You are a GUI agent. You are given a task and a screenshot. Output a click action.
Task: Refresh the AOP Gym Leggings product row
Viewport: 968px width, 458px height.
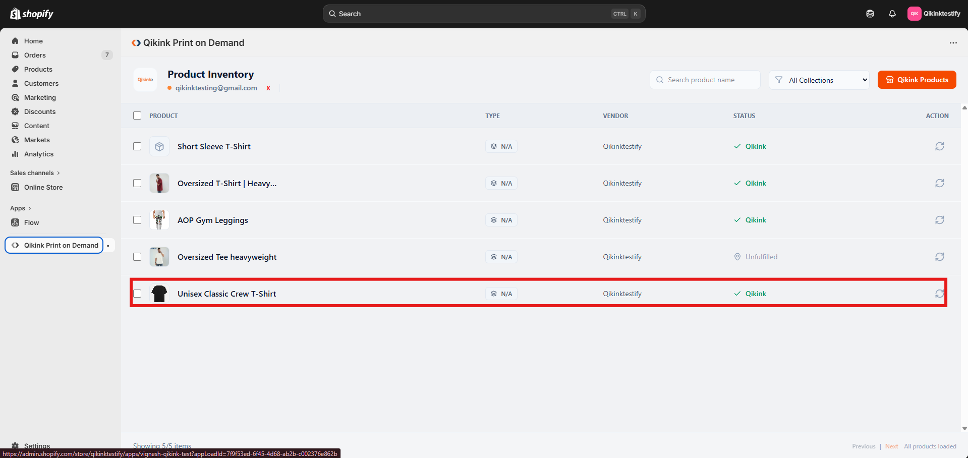tap(939, 220)
